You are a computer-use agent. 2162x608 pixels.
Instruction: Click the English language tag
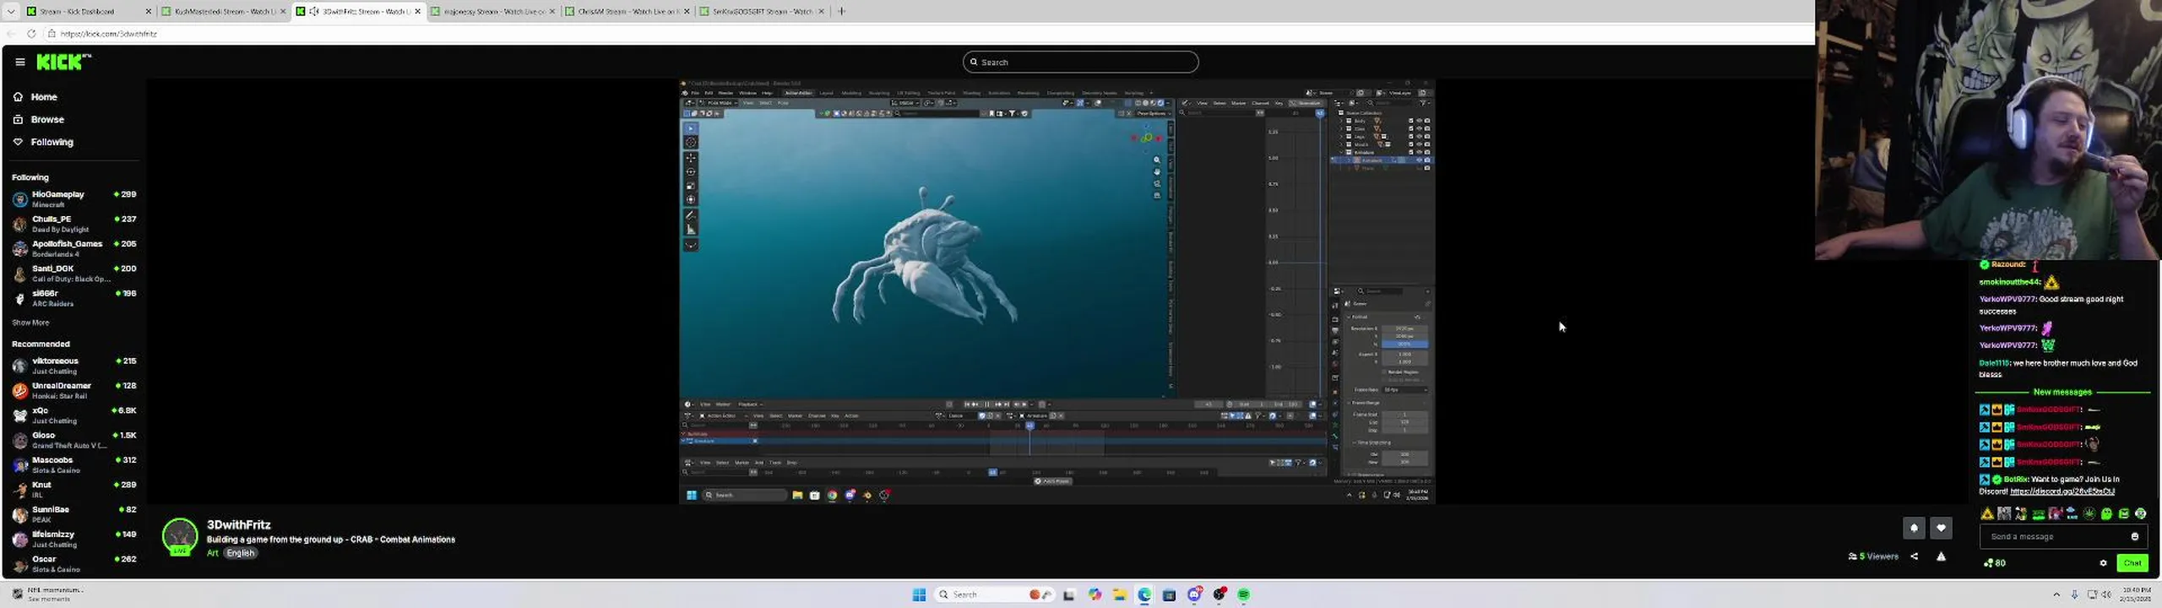pyautogui.click(x=240, y=553)
